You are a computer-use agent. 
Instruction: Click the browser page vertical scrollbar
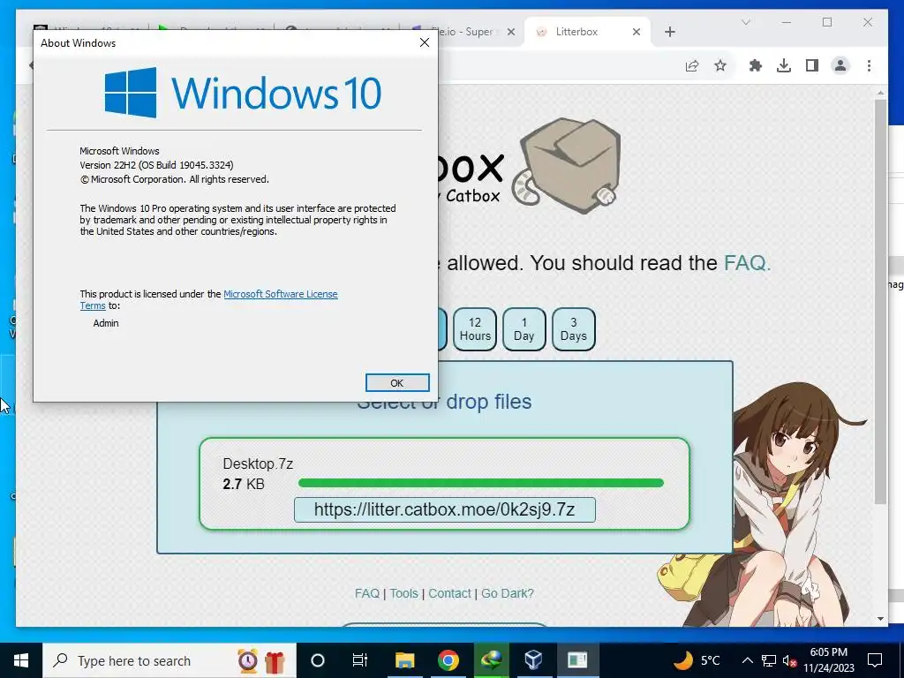(880, 302)
